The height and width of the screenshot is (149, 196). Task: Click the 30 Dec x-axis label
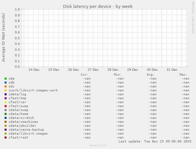pos(152,70)
